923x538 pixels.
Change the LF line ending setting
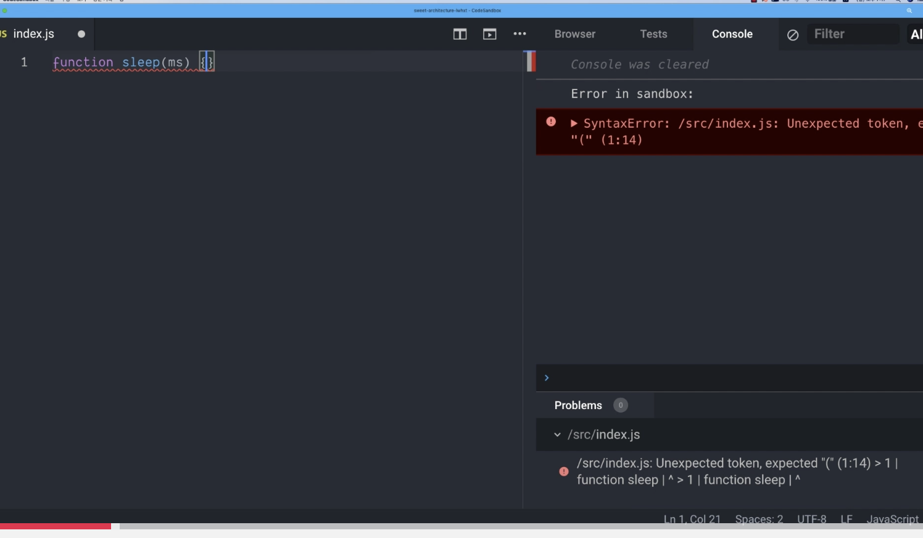pyautogui.click(x=846, y=519)
